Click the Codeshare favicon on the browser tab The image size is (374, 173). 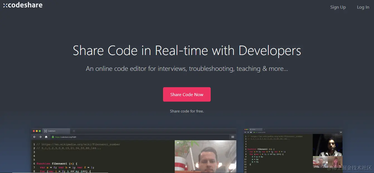click(45, 131)
